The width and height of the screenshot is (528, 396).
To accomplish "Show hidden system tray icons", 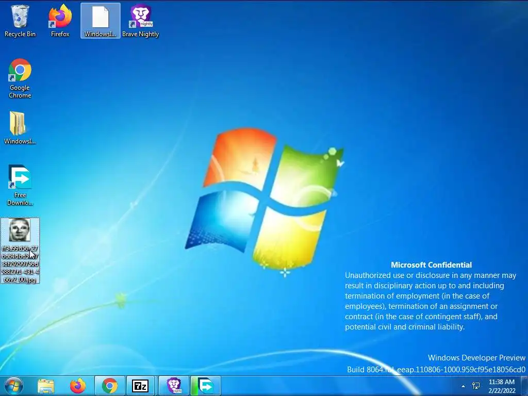I will [x=463, y=386].
